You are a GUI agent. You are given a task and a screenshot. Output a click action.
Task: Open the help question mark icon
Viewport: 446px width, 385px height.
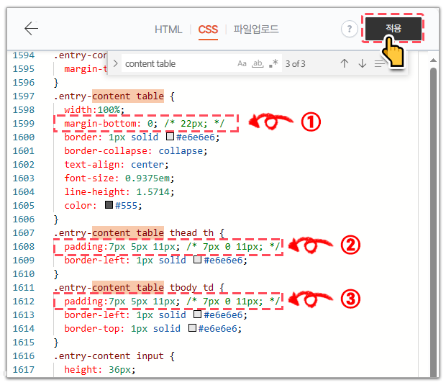(x=349, y=29)
